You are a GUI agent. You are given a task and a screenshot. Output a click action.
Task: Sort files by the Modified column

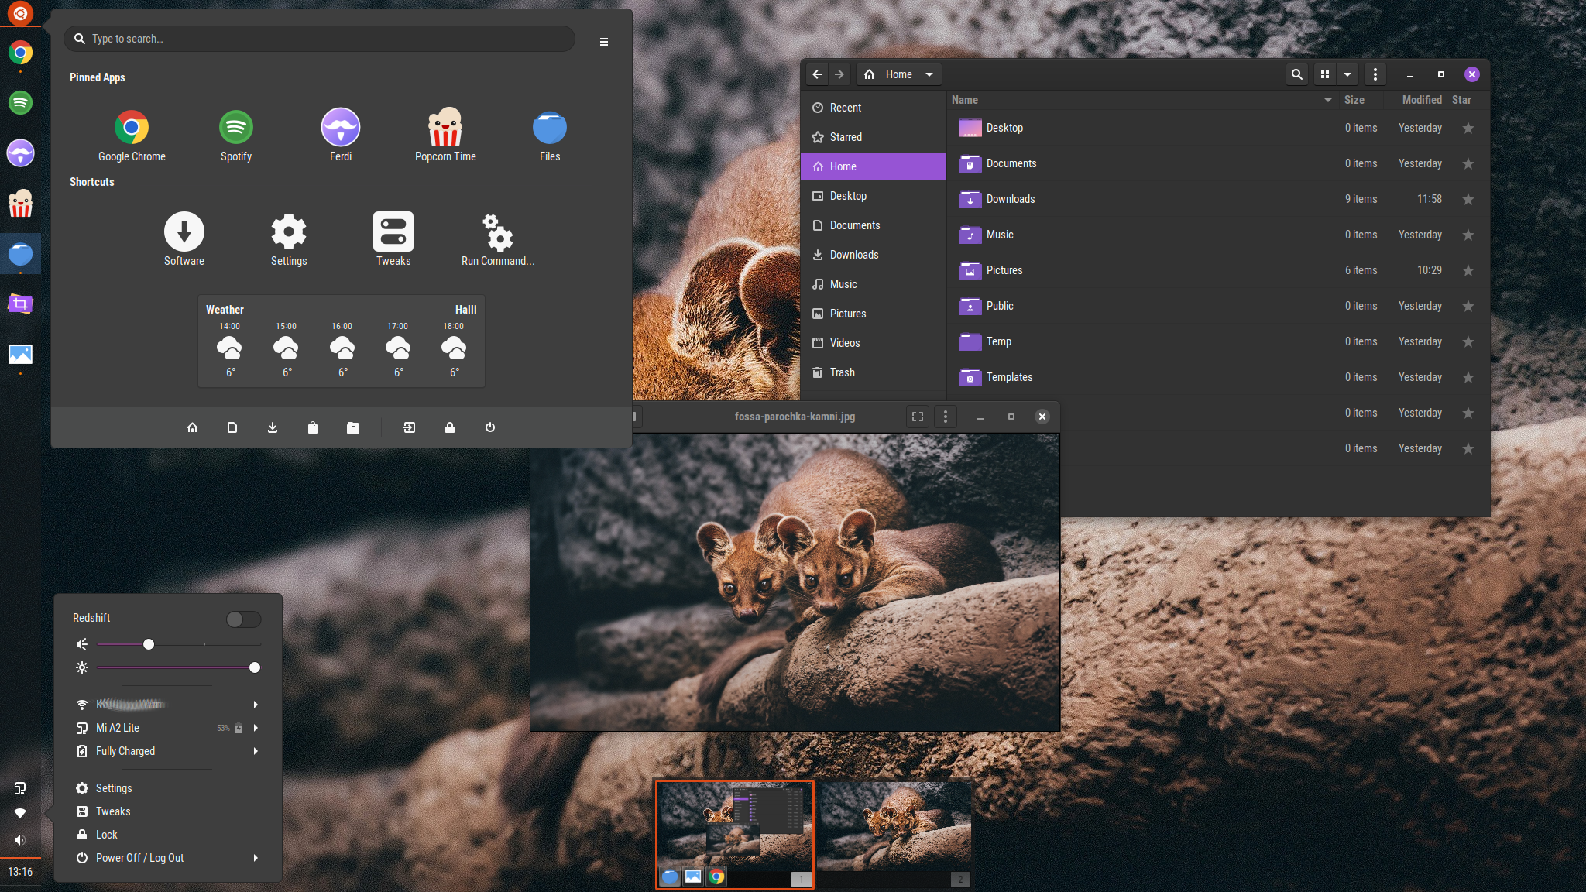pyautogui.click(x=1422, y=100)
